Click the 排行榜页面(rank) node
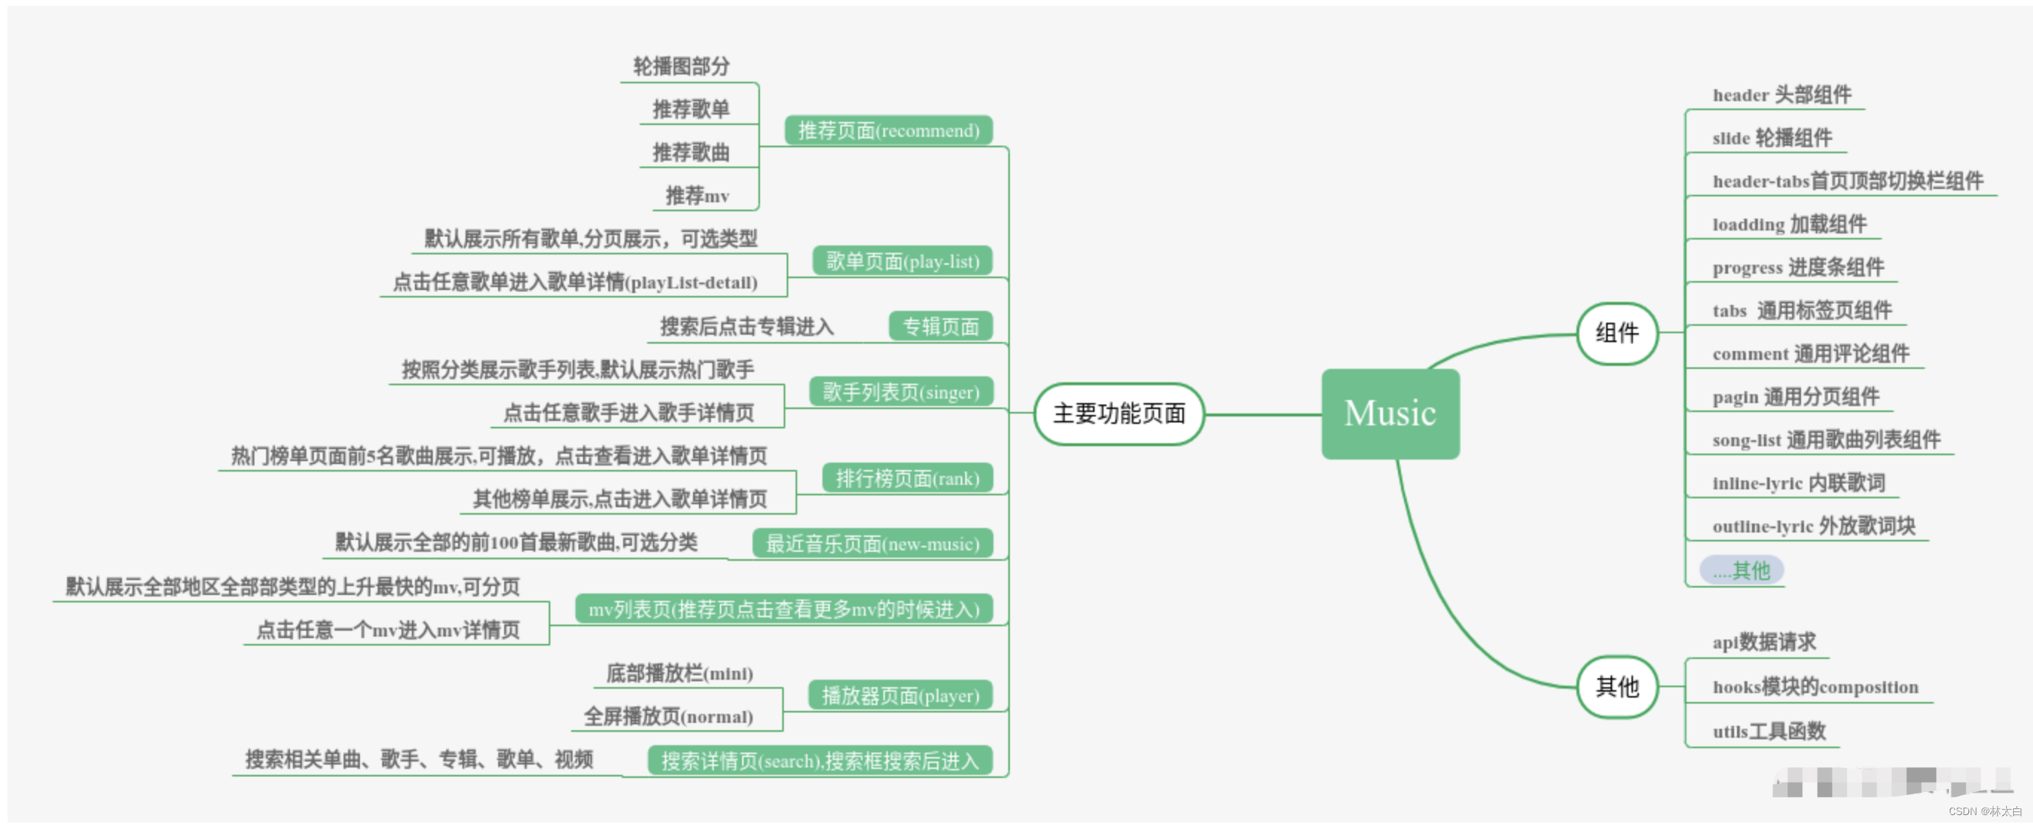The width and height of the screenshot is (2033, 824). tap(906, 478)
